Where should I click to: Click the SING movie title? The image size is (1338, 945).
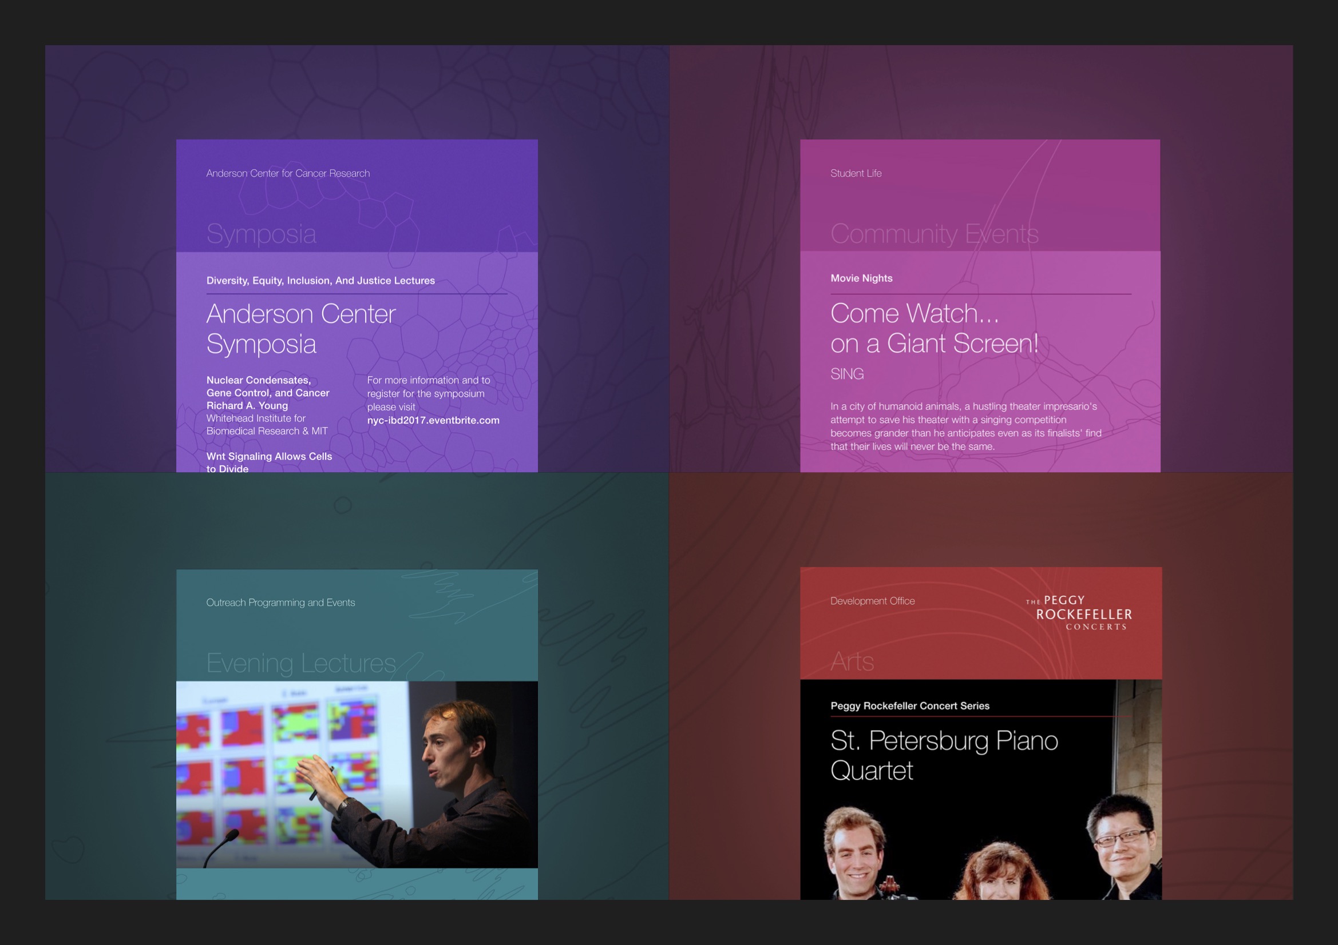point(847,374)
